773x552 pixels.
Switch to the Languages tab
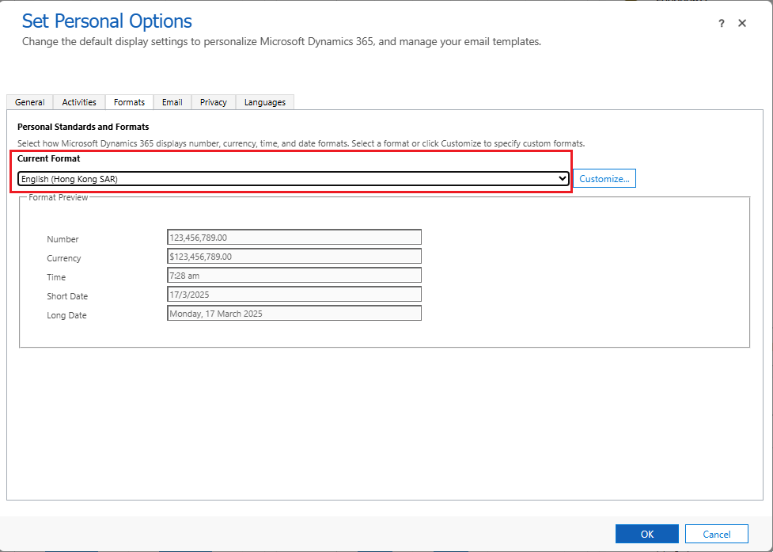(265, 102)
